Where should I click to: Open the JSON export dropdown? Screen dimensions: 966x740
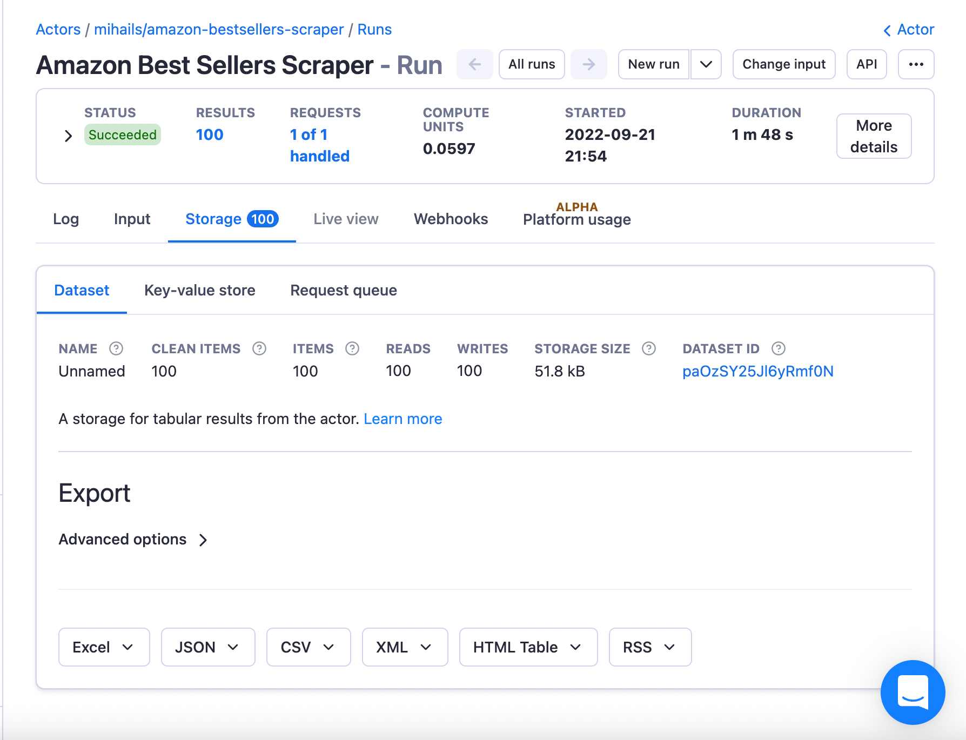[x=208, y=647]
